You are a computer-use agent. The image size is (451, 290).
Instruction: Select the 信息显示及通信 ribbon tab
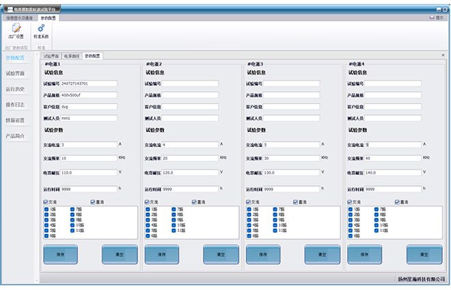(19, 18)
